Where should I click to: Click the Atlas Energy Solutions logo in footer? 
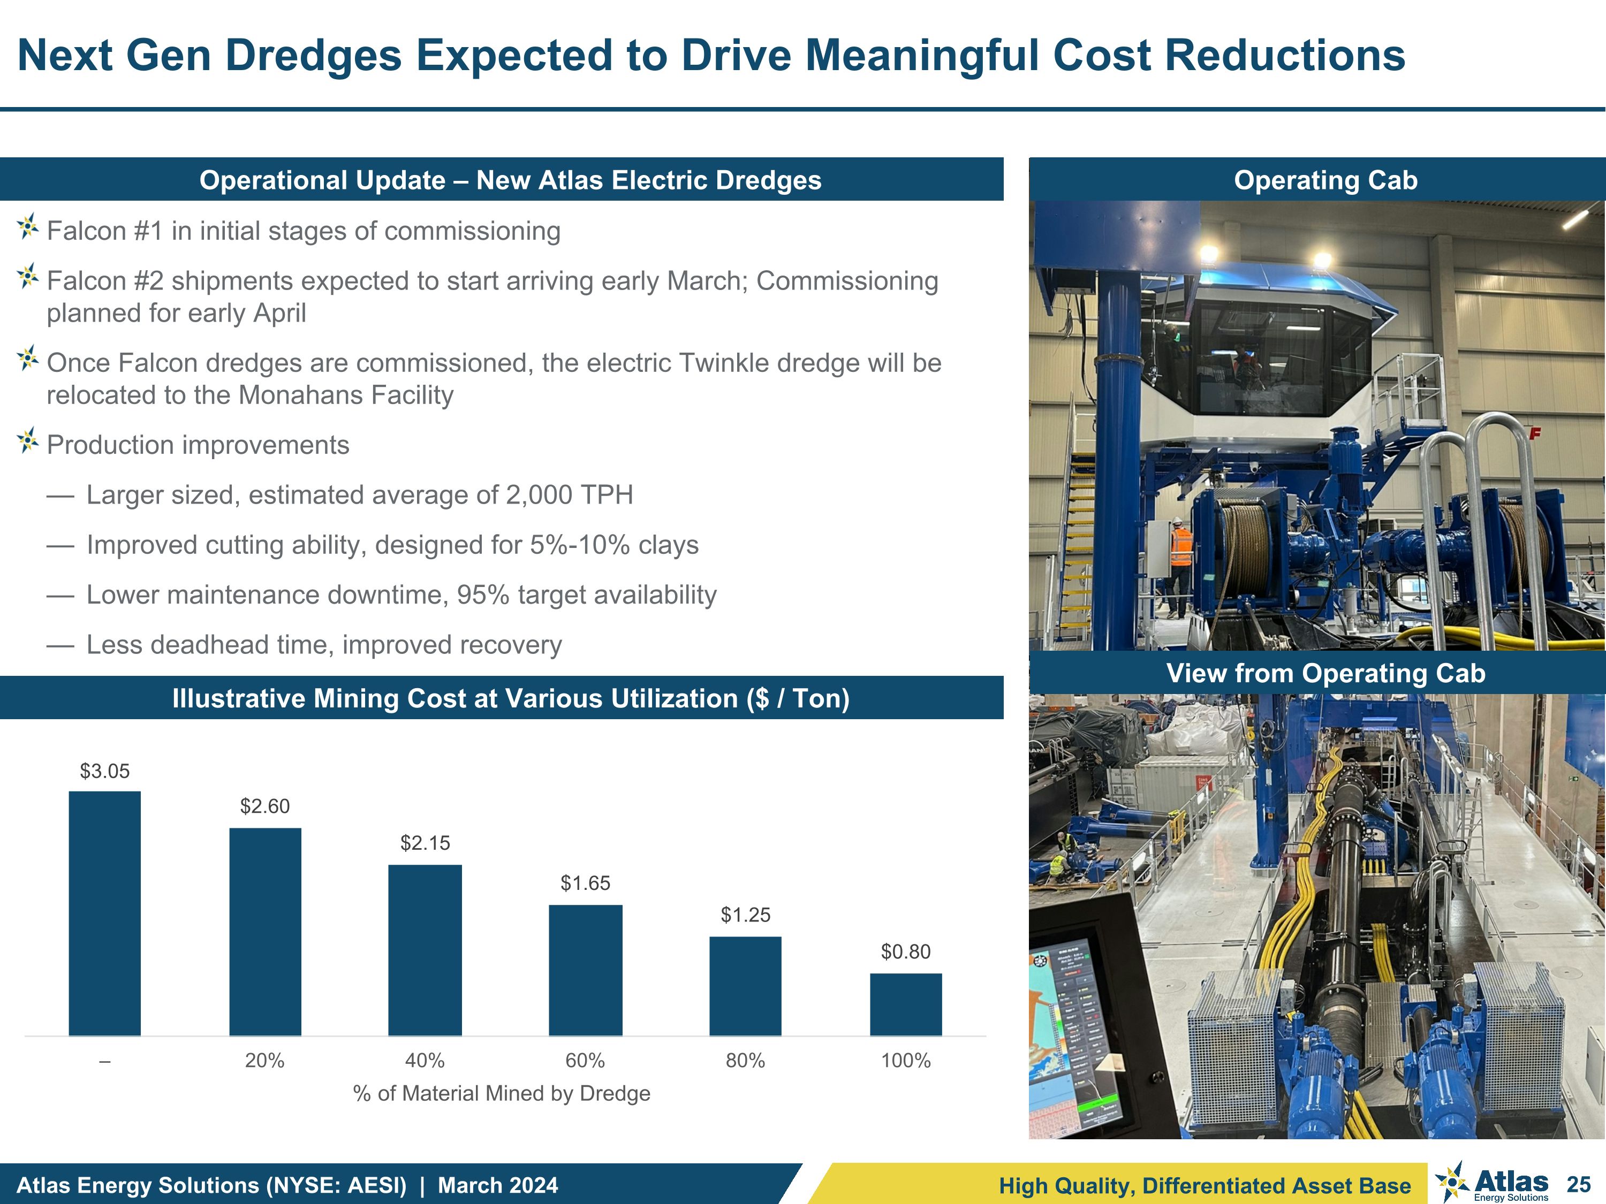pyautogui.click(x=1491, y=1183)
